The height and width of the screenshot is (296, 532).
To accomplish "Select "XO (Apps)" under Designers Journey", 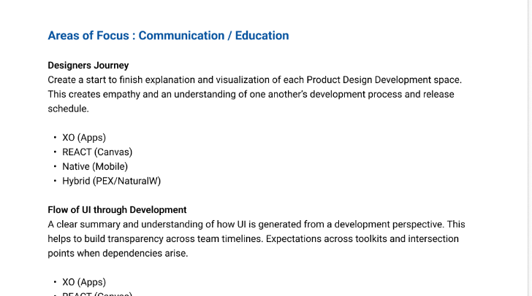I will (x=85, y=137).
